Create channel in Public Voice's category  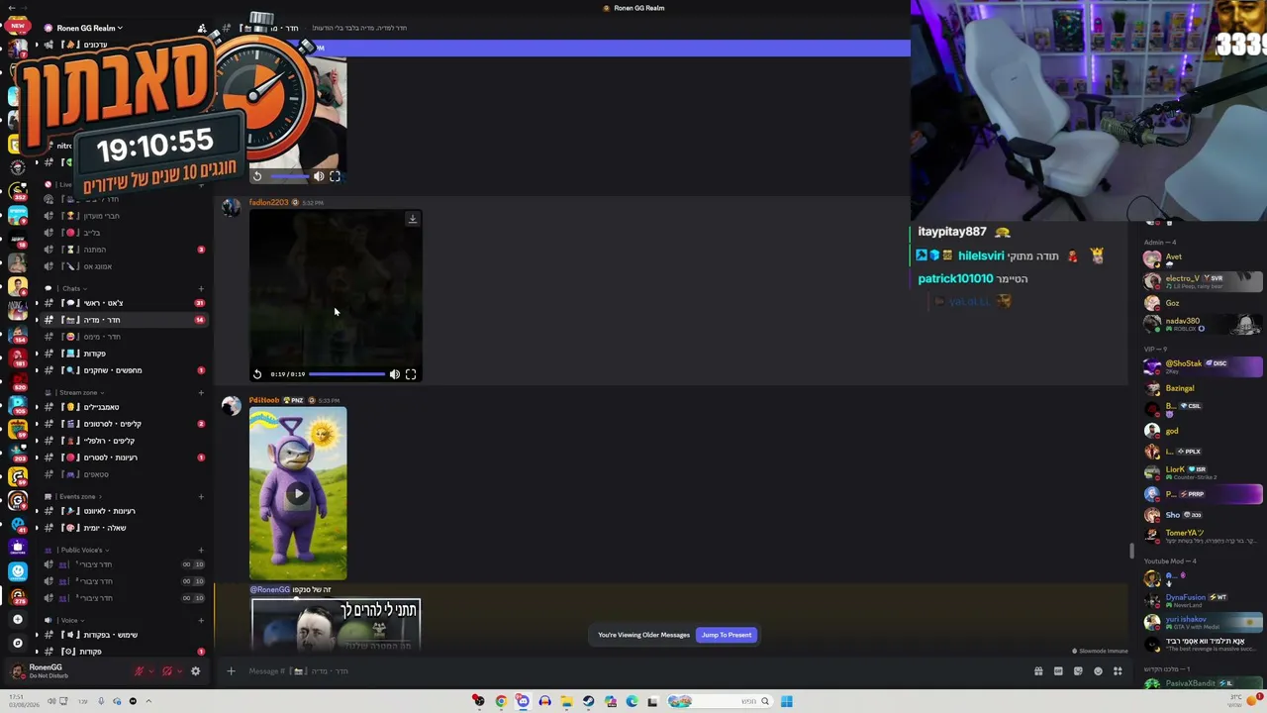[x=201, y=551]
